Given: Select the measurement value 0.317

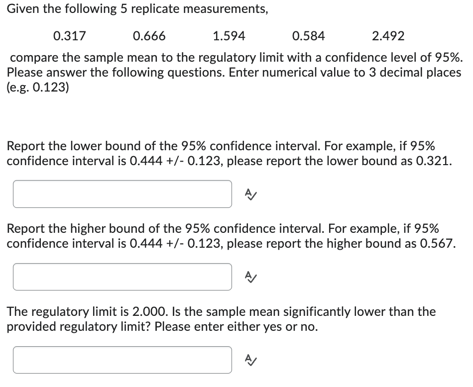Looking at the screenshot, I should pos(70,36).
